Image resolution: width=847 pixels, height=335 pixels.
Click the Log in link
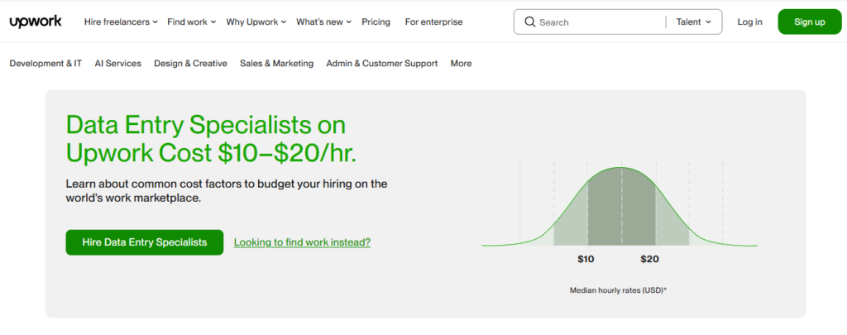pyautogui.click(x=749, y=22)
